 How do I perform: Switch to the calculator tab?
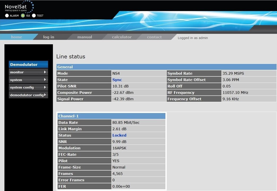click(122, 37)
